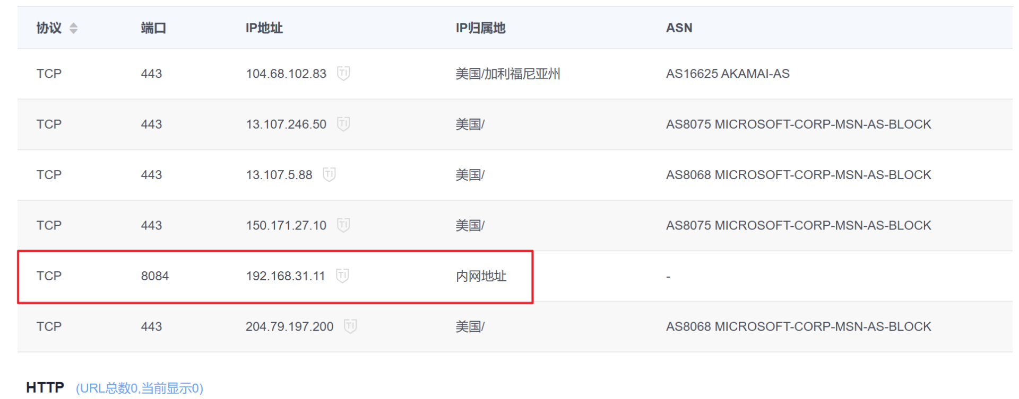Select 美国/加利福尼亚州 location cell

pos(508,74)
